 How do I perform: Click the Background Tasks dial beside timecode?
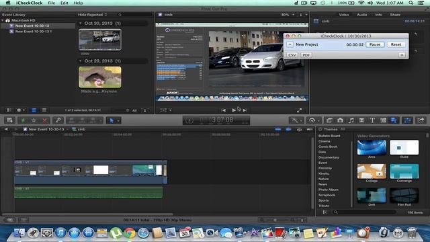coord(189,120)
